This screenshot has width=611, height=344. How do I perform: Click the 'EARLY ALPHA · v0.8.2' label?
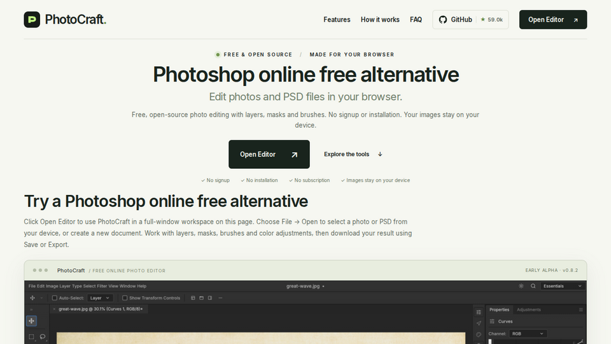coord(551,270)
